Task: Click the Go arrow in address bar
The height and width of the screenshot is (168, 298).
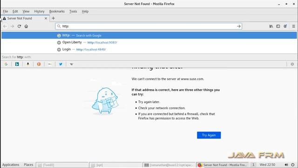Action: 239,26
